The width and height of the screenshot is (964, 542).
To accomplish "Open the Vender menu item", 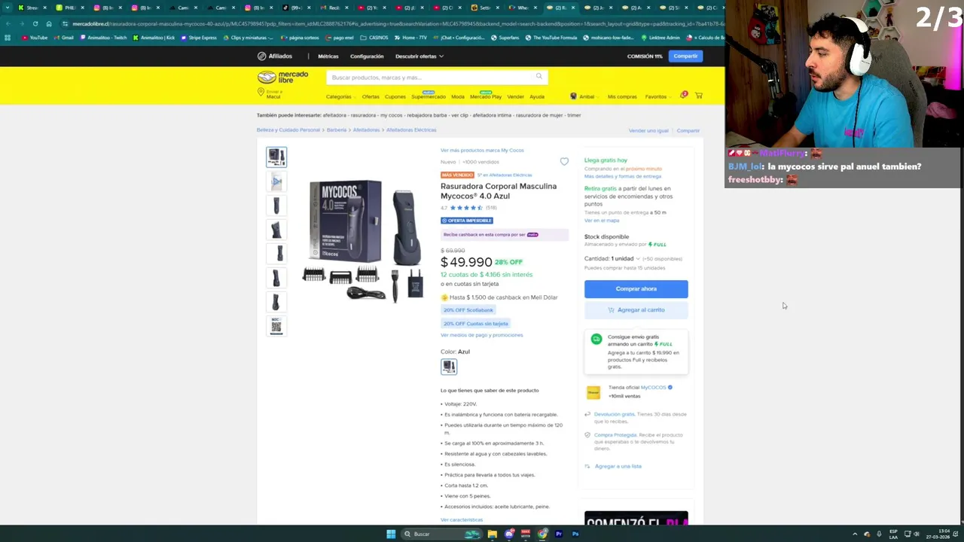I will [516, 96].
